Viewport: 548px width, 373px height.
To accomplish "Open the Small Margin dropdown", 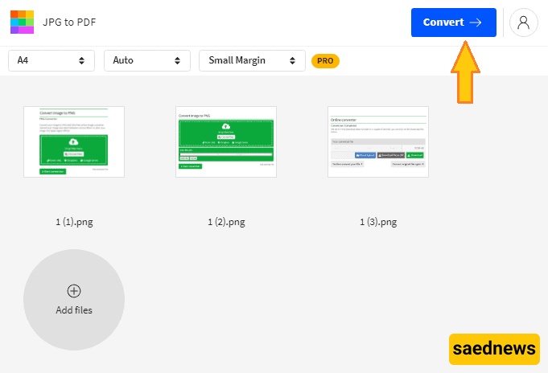I will [x=252, y=60].
